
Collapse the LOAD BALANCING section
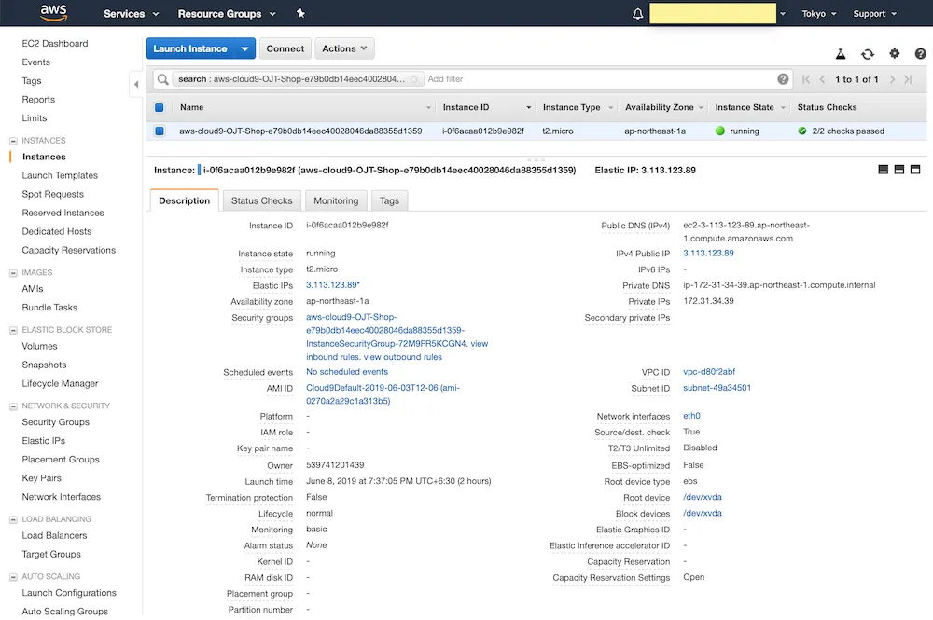(x=13, y=519)
